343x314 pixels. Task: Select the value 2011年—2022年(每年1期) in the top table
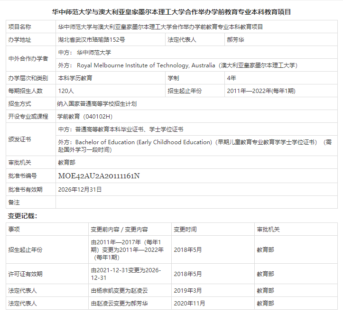261,91
